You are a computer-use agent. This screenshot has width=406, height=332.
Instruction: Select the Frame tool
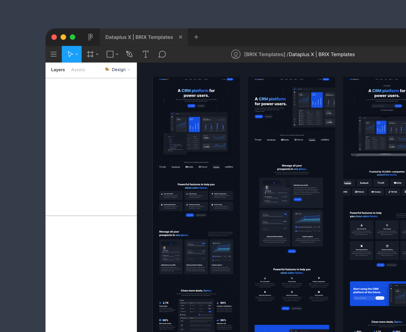pyautogui.click(x=90, y=54)
